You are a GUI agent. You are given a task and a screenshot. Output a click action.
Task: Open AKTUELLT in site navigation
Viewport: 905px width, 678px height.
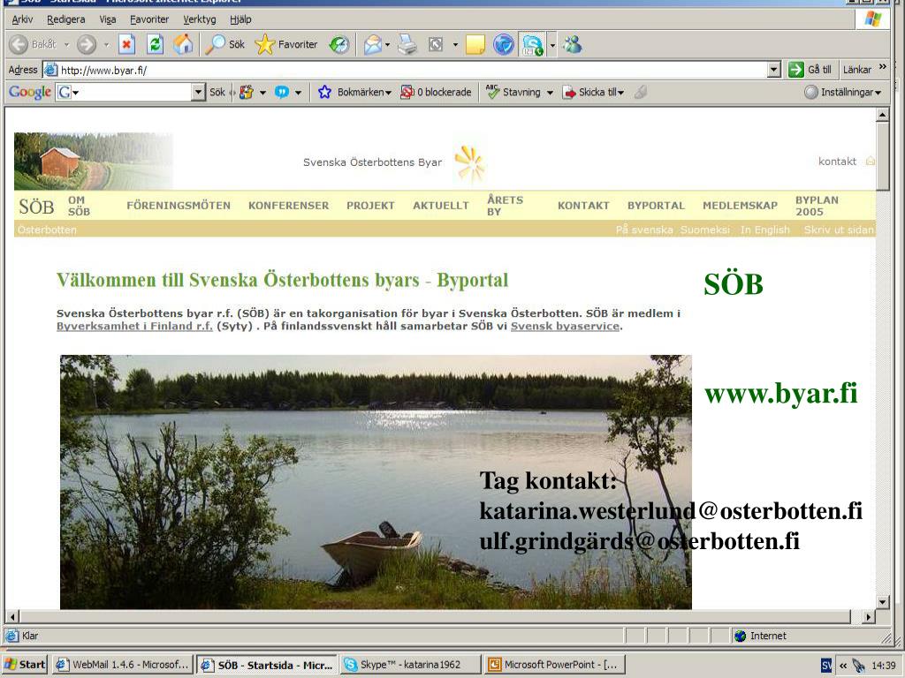pyautogui.click(x=441, y=205)
